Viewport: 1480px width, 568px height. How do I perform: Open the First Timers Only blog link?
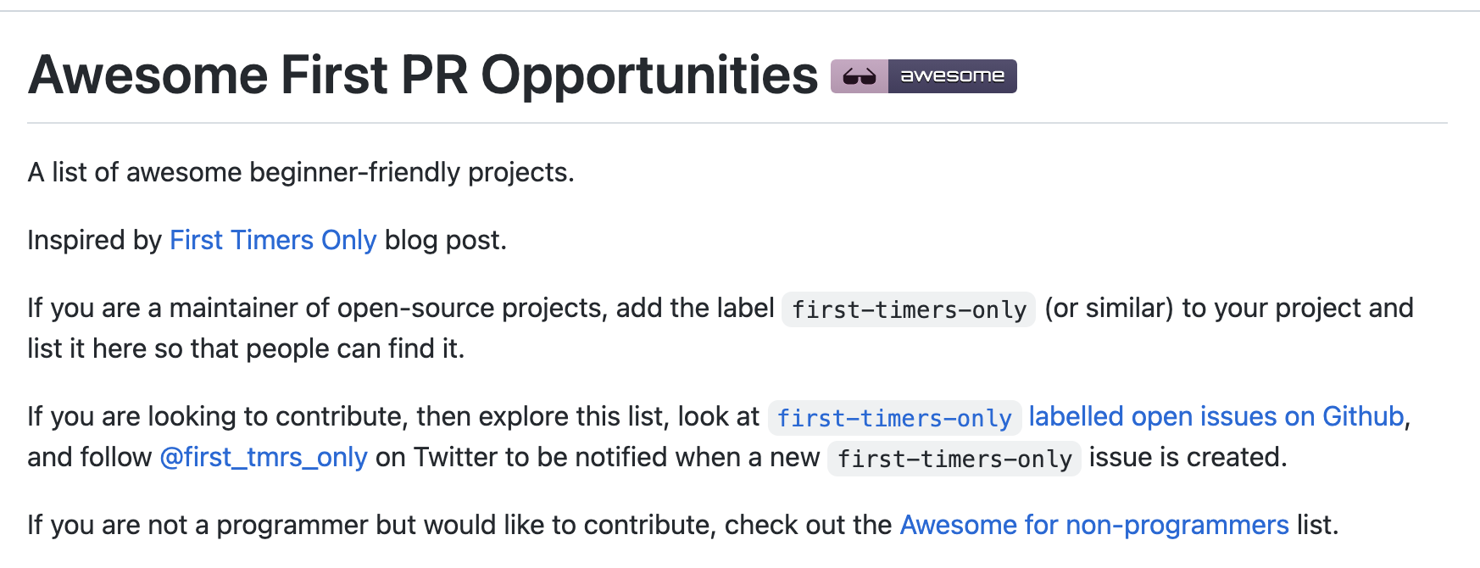coord(273,240)
